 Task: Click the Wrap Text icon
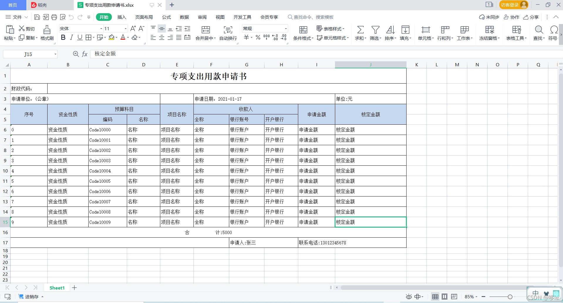click(x=228, y=30)
